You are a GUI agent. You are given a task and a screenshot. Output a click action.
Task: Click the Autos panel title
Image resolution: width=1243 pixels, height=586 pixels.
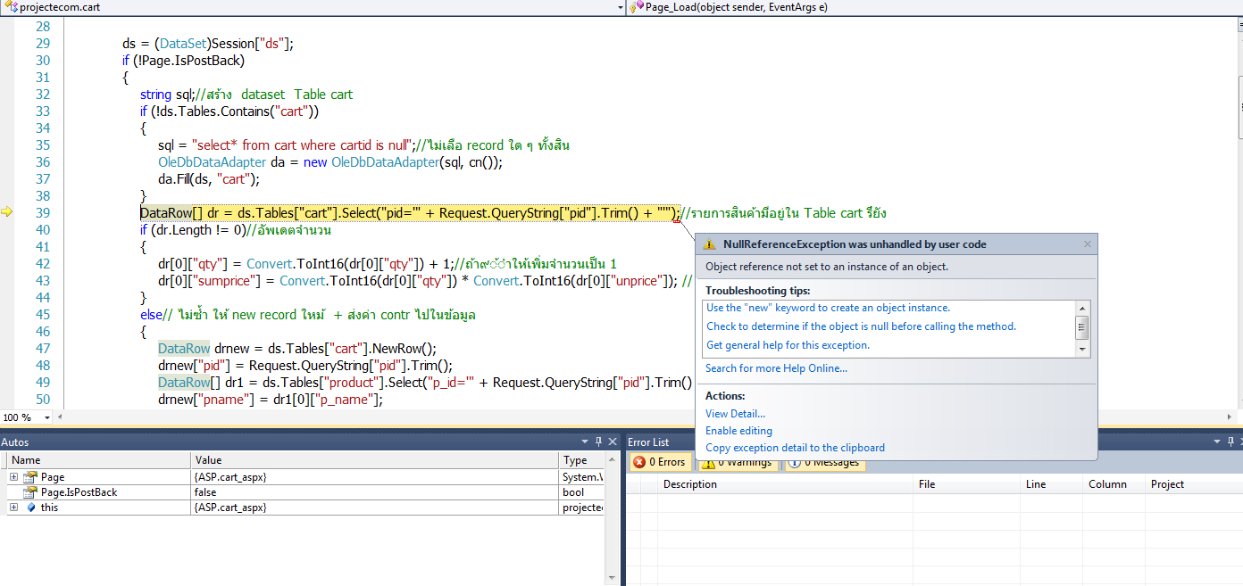[x=15, y=442]
